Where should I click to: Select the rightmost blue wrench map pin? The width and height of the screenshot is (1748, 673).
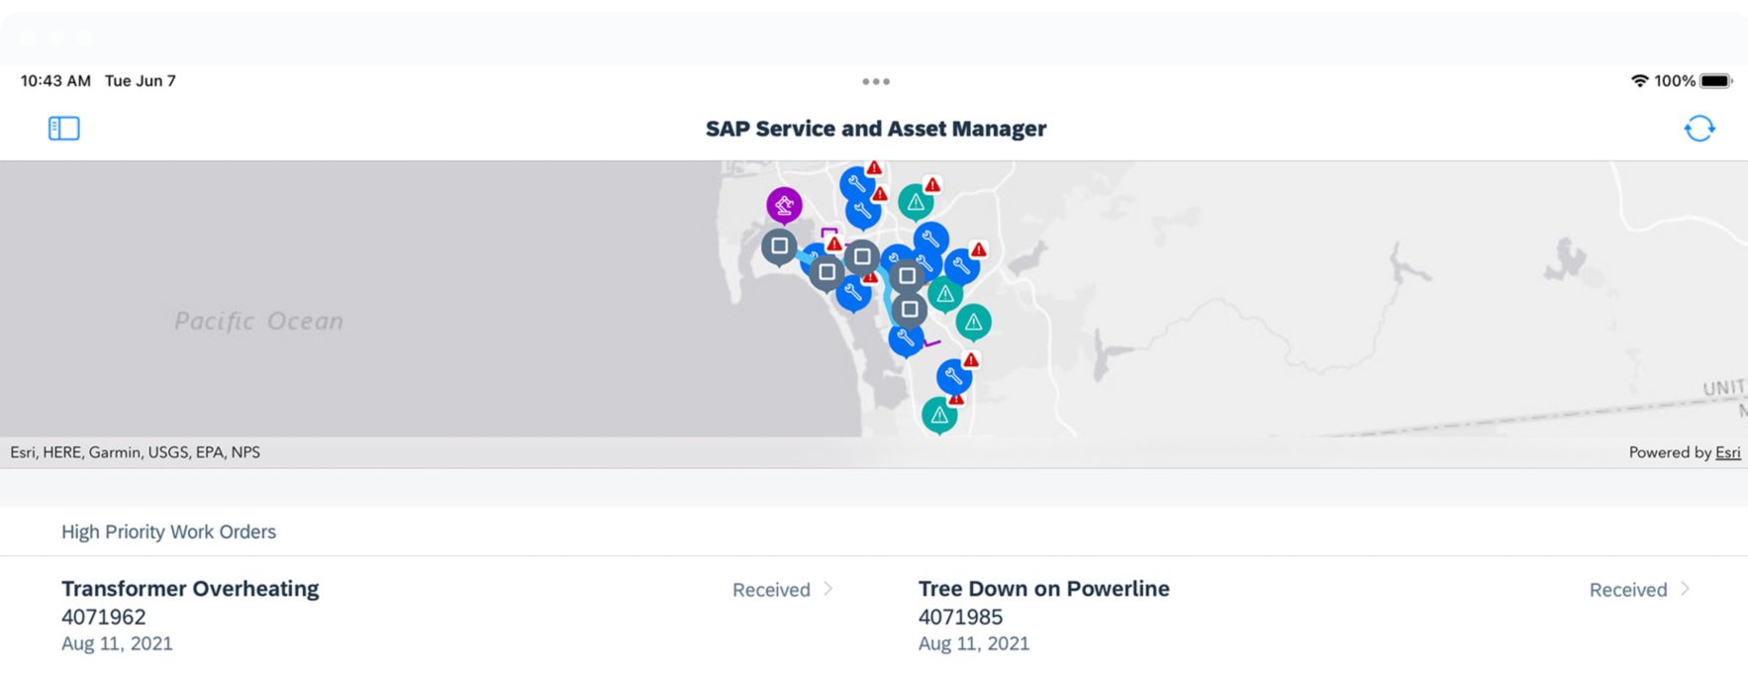coord(961,265)
